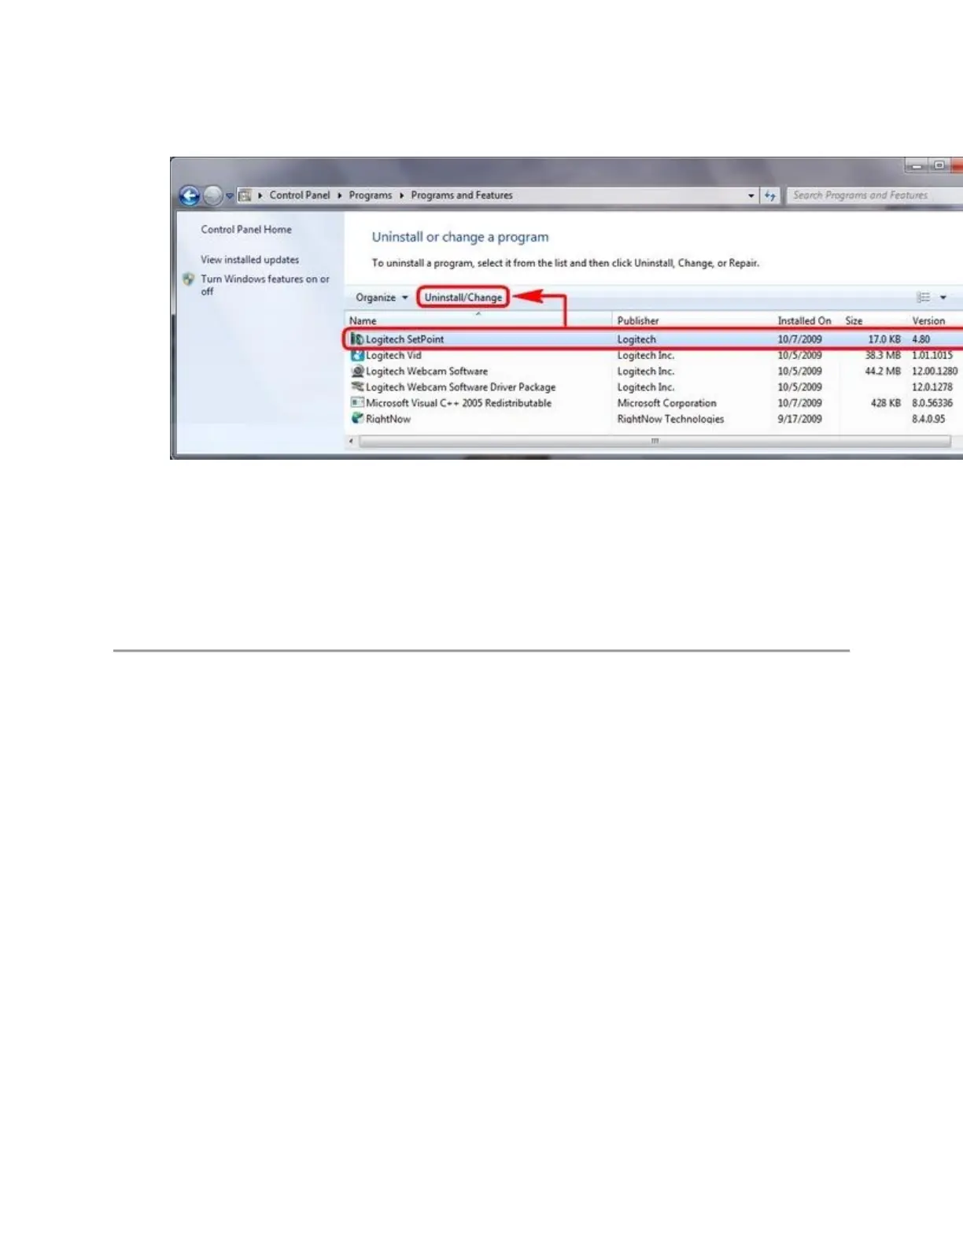Image resolution: width=963 pixels, height=1247 pixels.
Task: Click the horizontal scrollbar thumb
Action: point(655,442)
